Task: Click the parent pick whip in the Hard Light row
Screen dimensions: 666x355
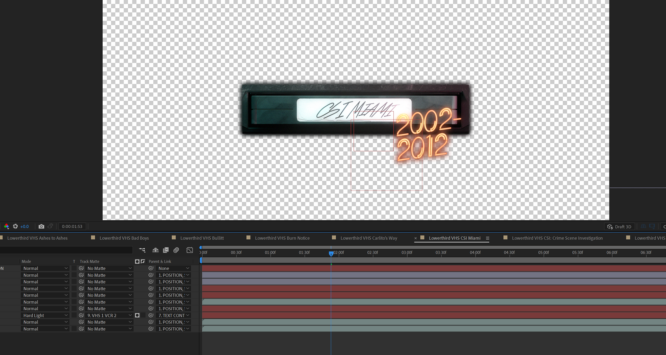Action: coord(151,316)
